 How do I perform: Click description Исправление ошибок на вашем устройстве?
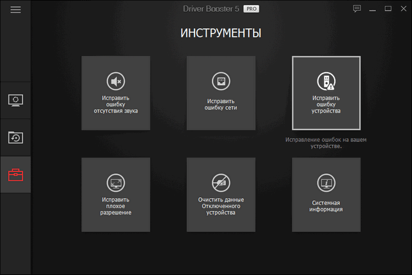point(326,143)
